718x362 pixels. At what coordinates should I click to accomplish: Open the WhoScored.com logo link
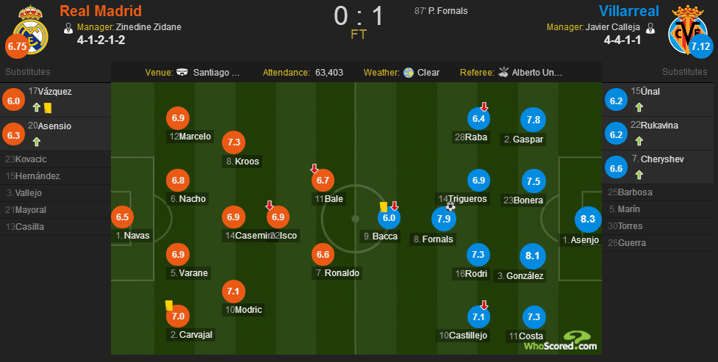[561, 341]
